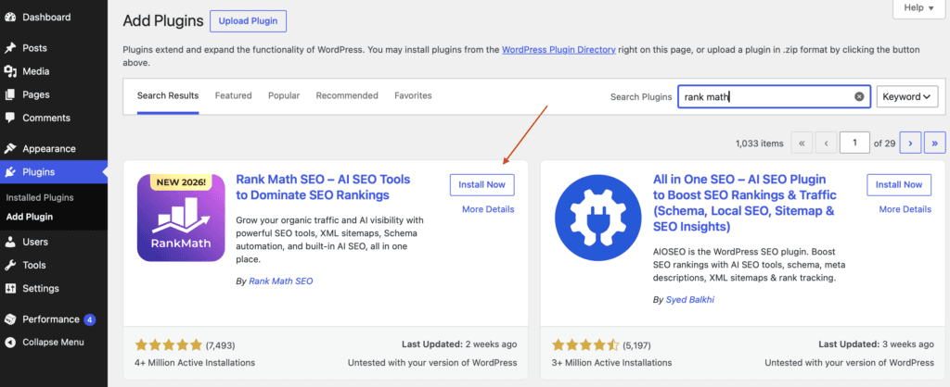Viewport: 950px width, 387px height.
Task: Switch to the Popular tab
Action: 284,95
